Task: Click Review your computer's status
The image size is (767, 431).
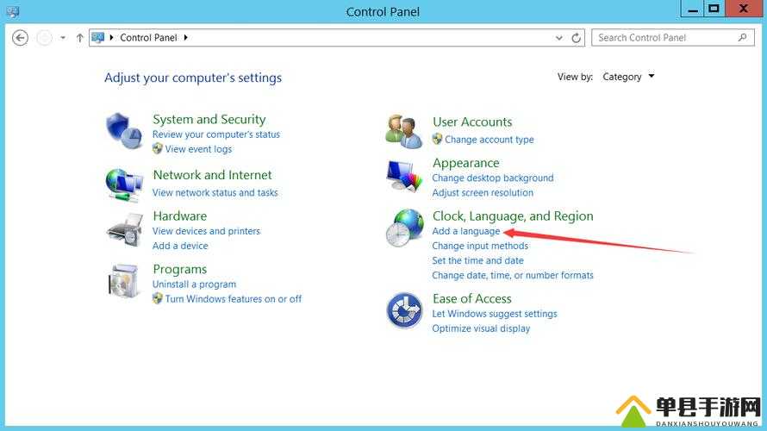Action: tap(216, 134)
